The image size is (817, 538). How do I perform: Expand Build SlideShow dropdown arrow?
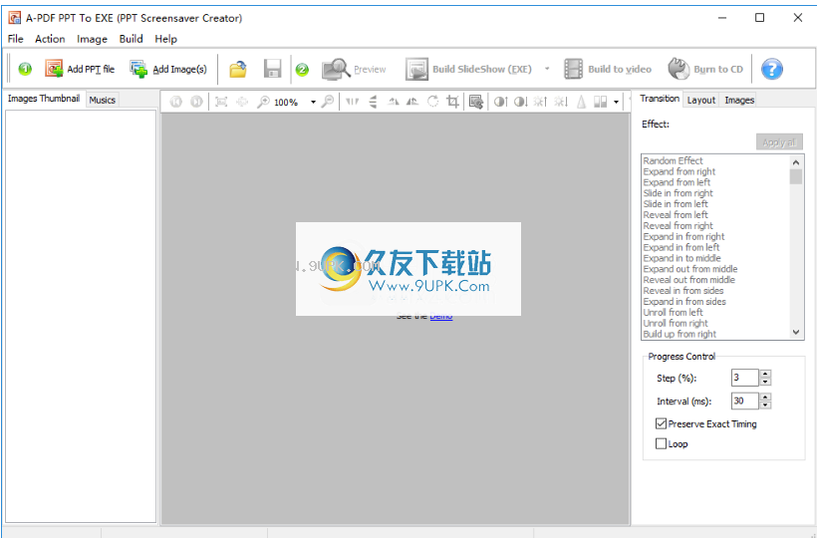click(547, 69)
